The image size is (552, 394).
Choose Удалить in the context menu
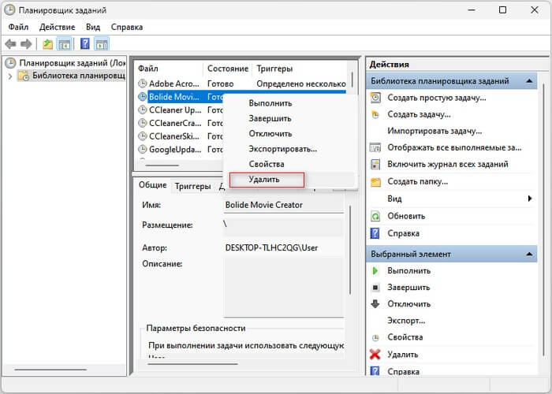(264, 180)
